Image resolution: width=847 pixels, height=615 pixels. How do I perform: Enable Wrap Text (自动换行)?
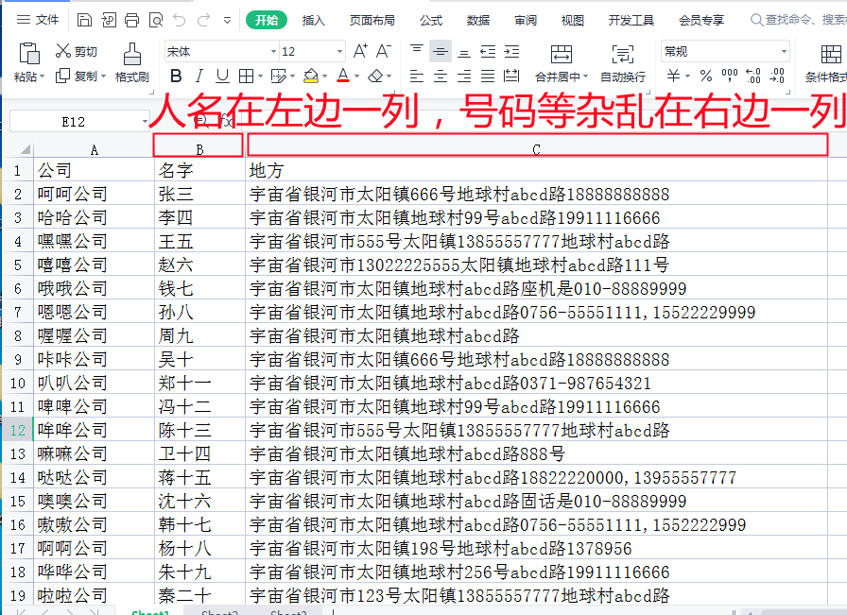click(x=624, y=60)
